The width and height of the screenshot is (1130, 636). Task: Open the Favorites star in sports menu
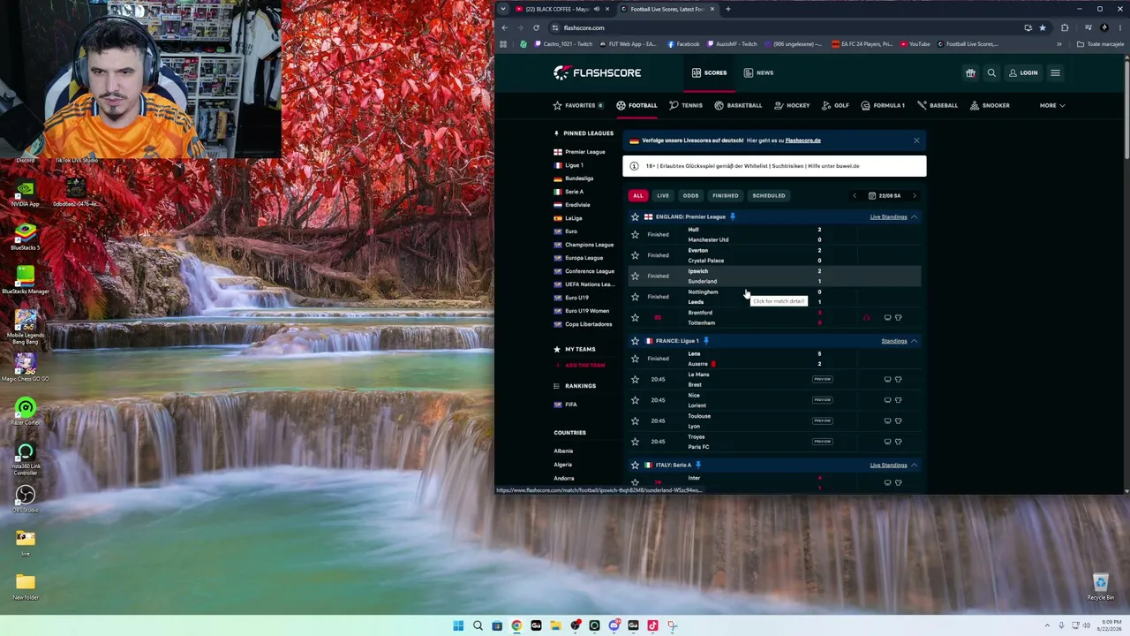(x=578, y=105)
